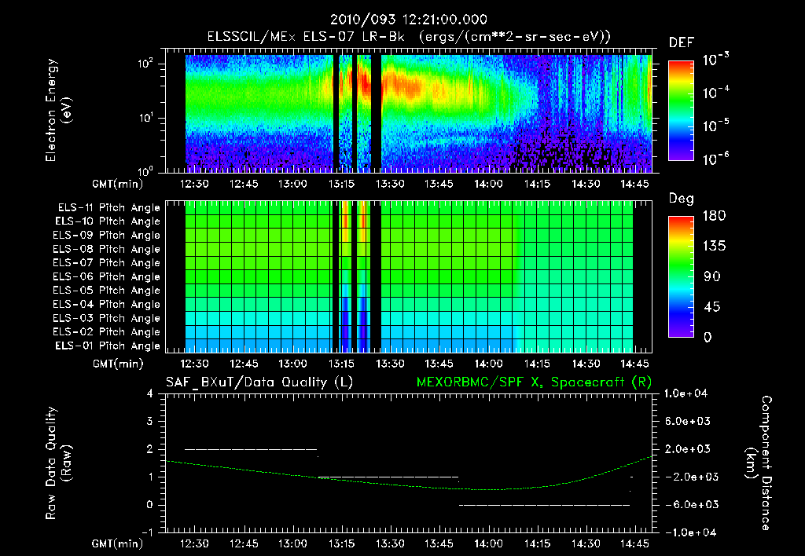Click the 4 tick on Raw Data Quality axis
Screen dimensions: 805x556
tap(149, 393)
